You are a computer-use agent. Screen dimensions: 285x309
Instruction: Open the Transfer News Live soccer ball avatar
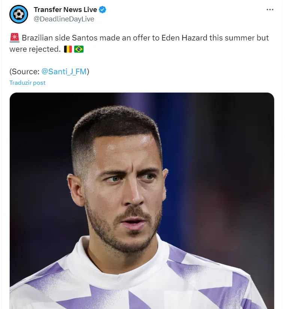click(x=19, y=14)
